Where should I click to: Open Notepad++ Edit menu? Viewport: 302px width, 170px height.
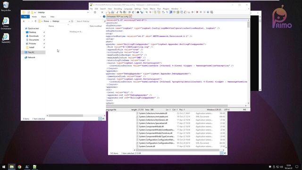click(x=96, y=9)
